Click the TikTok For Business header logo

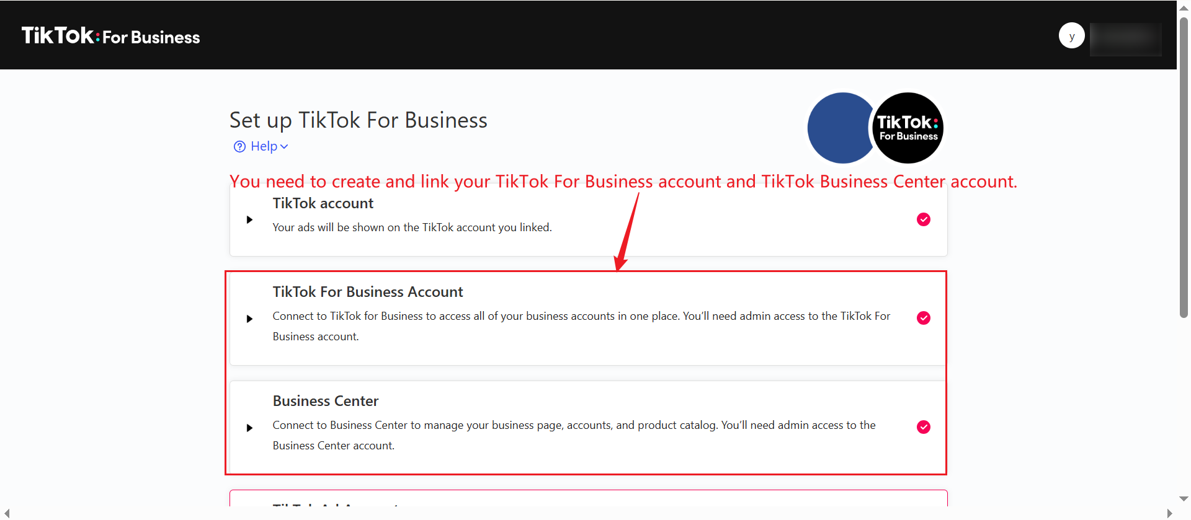pos(110,36)
